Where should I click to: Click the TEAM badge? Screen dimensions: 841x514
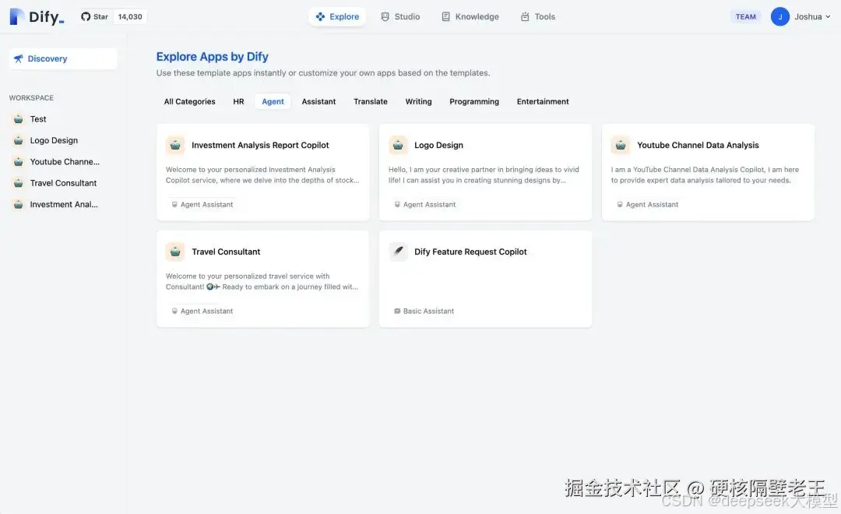(x=745, y=16)
